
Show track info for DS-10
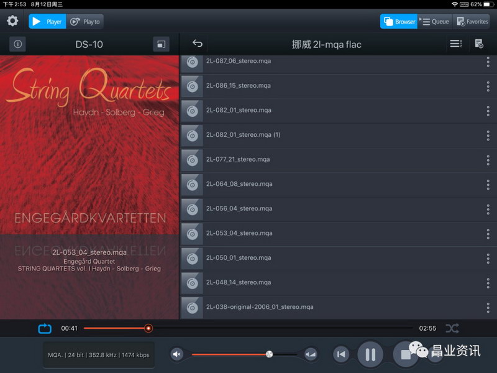(x=18, y=44)
